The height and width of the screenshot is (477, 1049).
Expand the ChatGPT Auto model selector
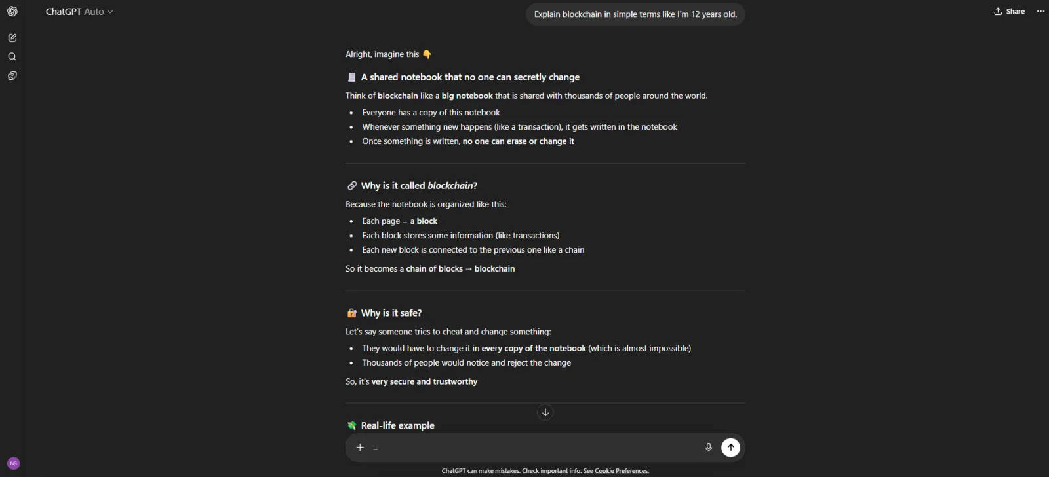tap(79, 12)
